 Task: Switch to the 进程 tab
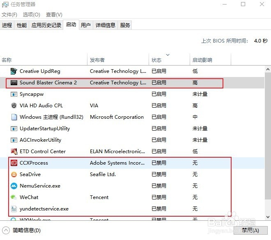pyautogui.click(x=7, y=25)
